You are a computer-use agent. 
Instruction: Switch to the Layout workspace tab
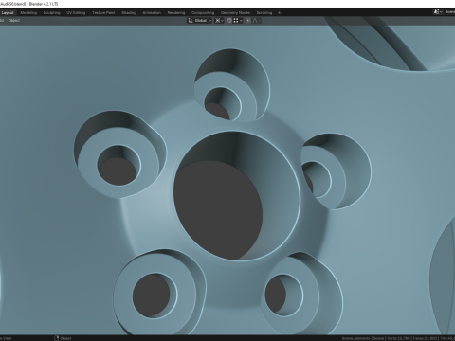pyautogui.click(x=8, y=13)
